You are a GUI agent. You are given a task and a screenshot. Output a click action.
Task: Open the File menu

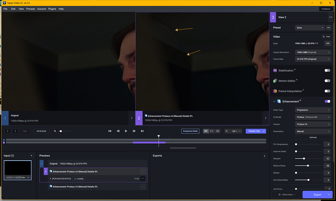pyautogui.click(x=6, y=9)
